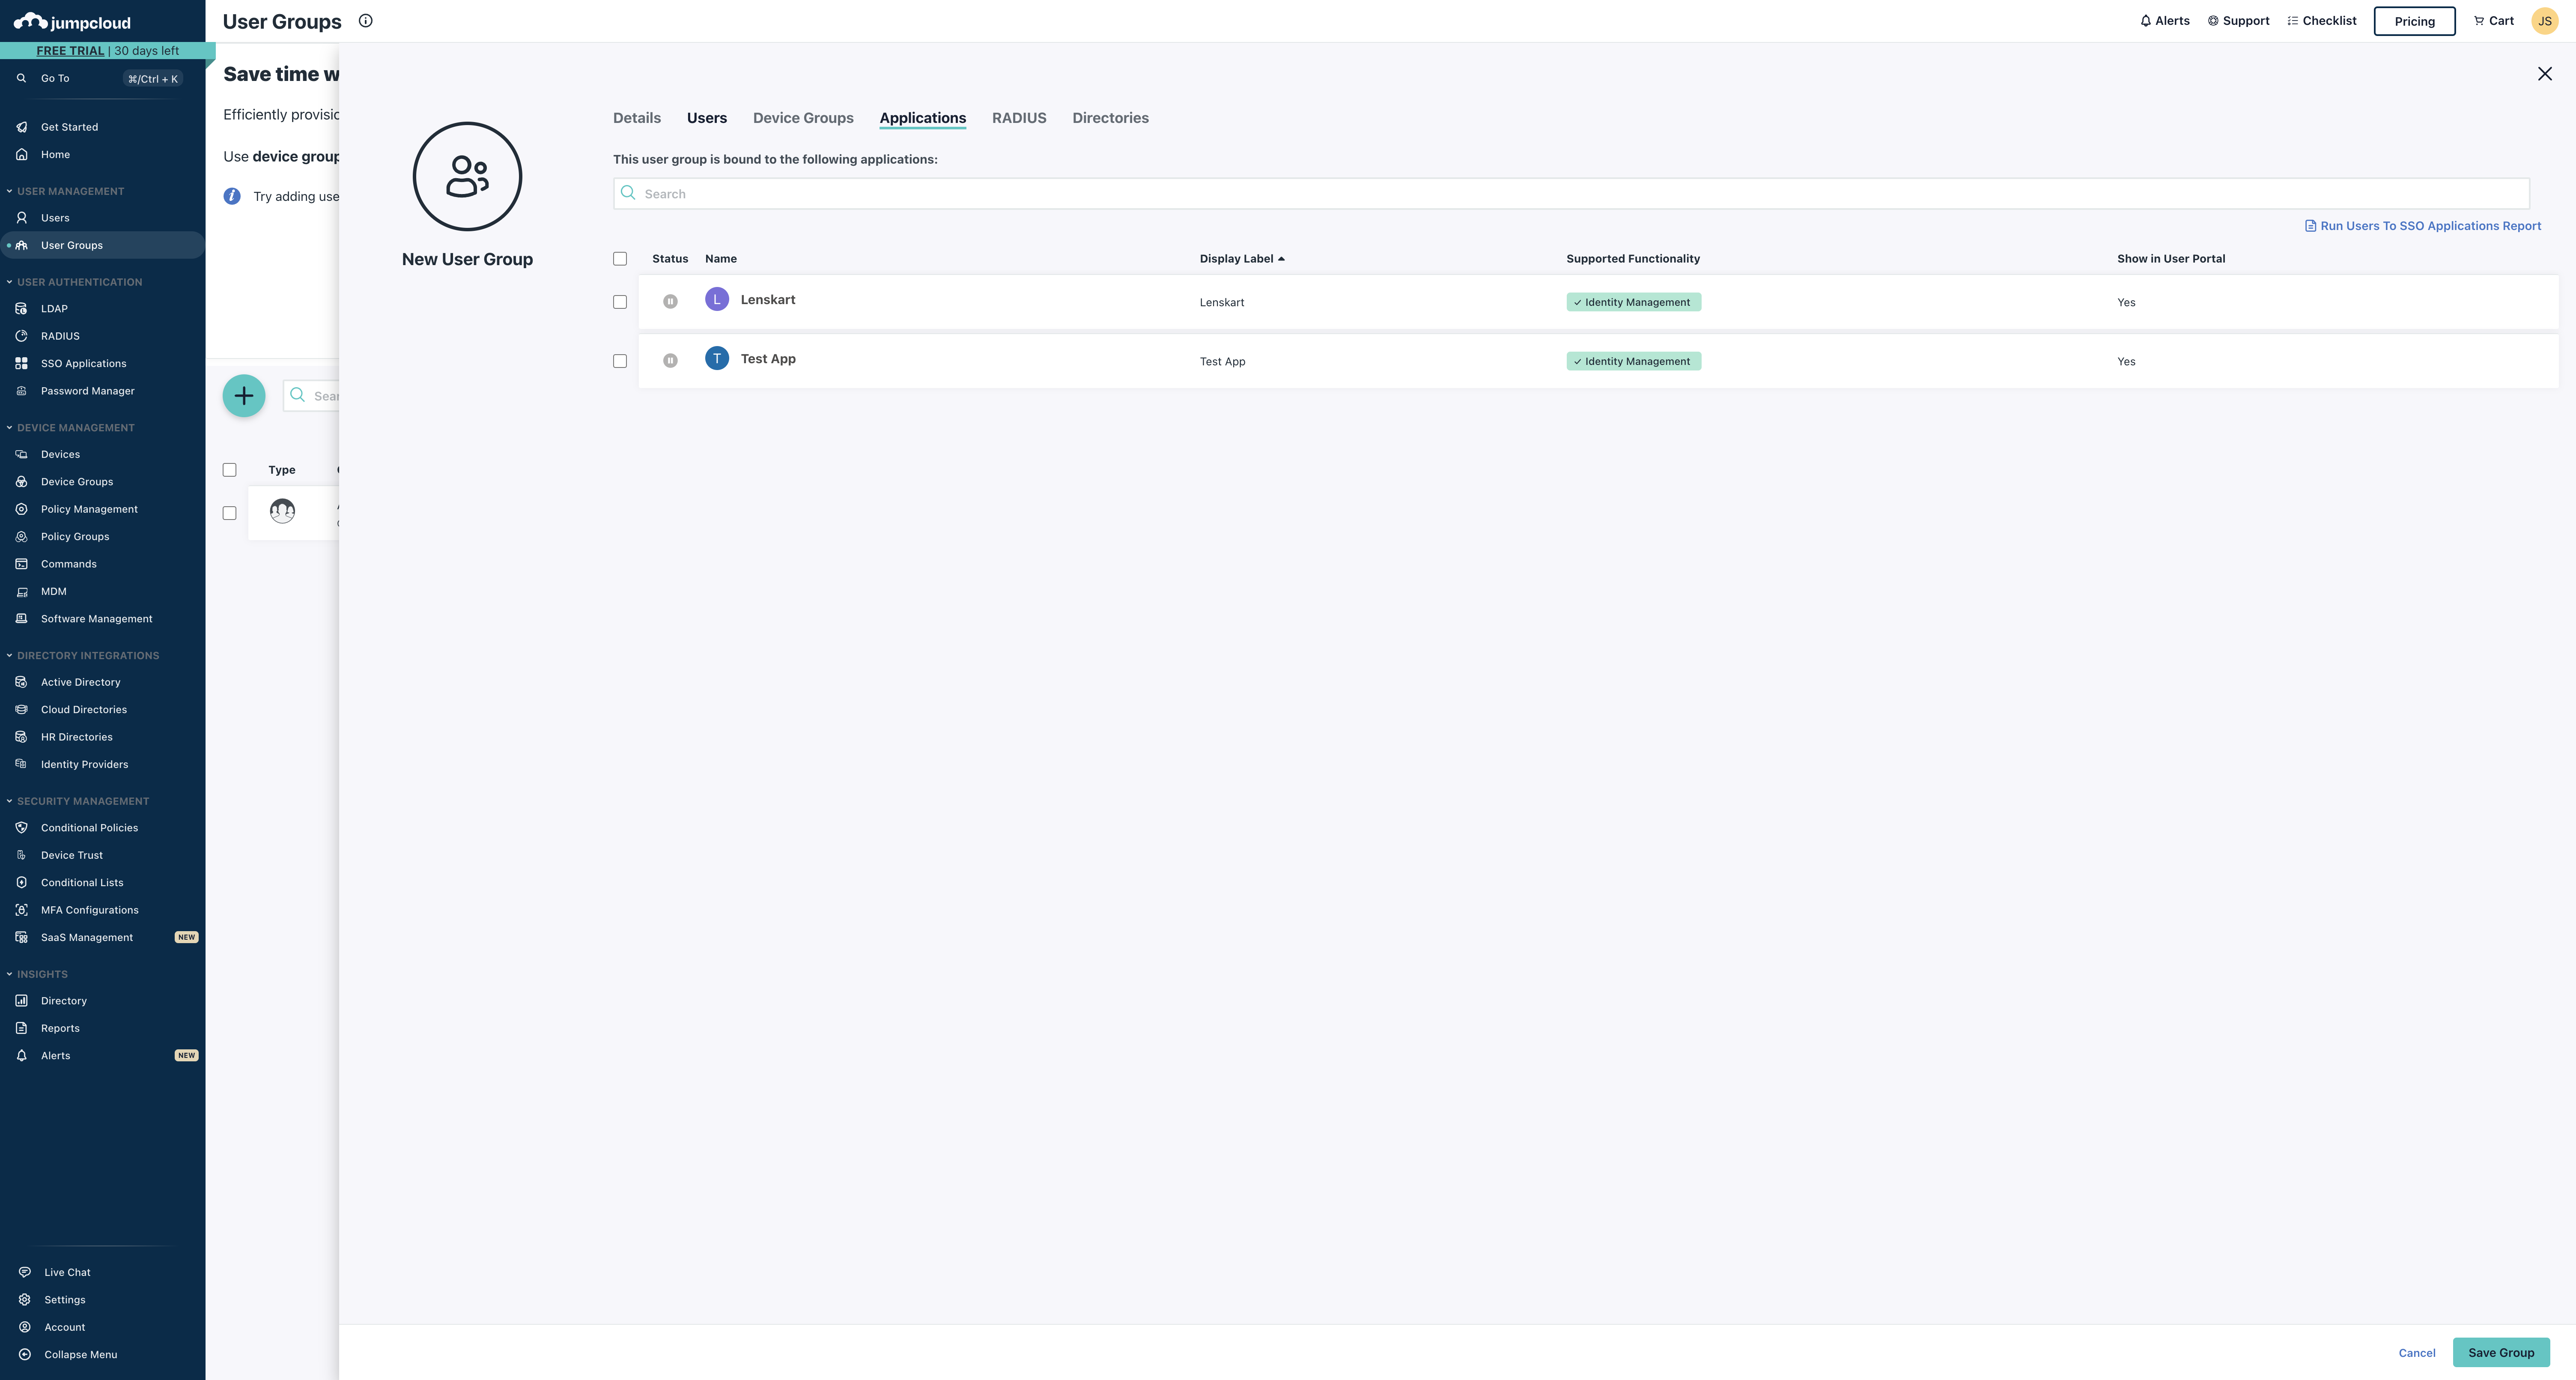Click the Password Manager icon
The width and height of the screenshot is (2576, 1380).
[21, 391]
